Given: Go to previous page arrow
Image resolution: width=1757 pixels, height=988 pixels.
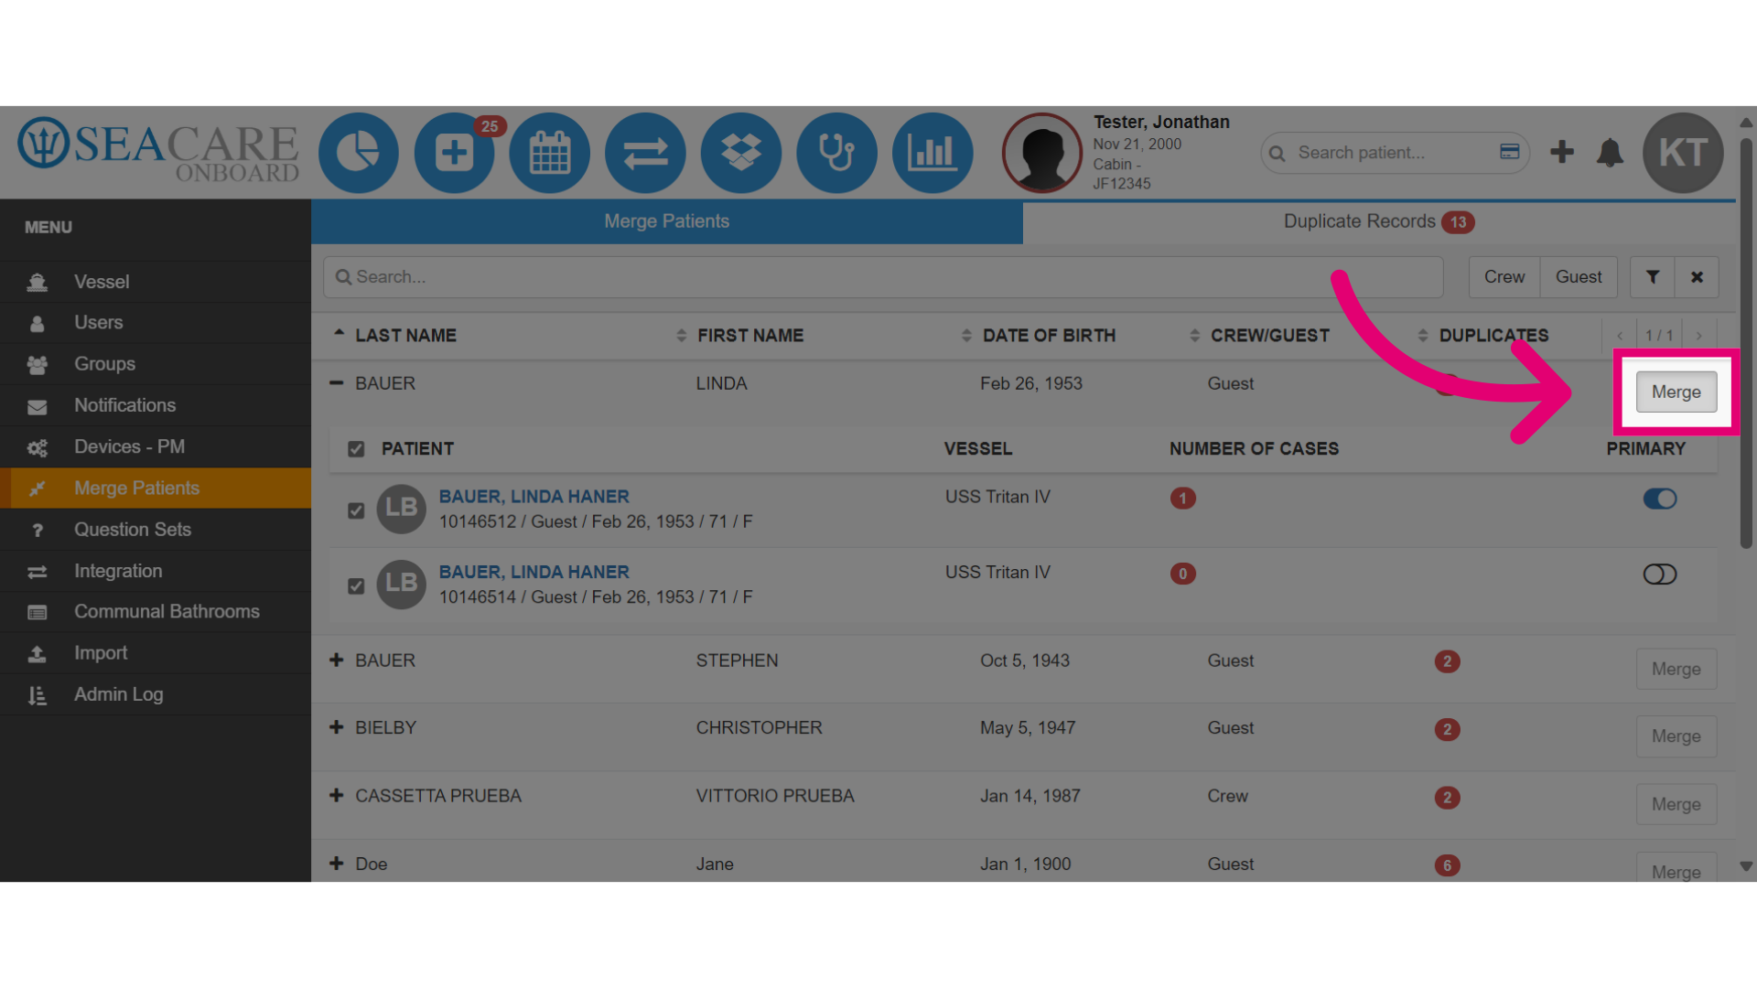Looking at the screenshot, I should (1620, 336).
